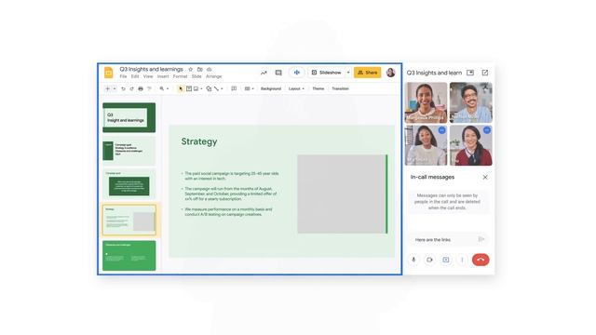
Task: Open the Format menu
Action: point(180,76)
